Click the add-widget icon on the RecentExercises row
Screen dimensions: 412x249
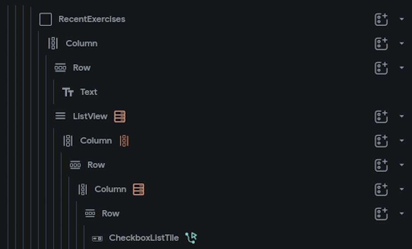pyautogui.click(x=381, y=19)
